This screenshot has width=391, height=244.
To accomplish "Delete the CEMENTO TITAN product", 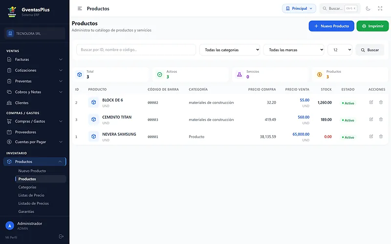I will (x=381, y=120).
